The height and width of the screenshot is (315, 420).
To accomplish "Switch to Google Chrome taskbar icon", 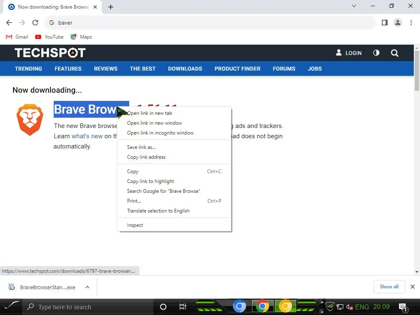I will pyautogui.click(x=262, y=306).
